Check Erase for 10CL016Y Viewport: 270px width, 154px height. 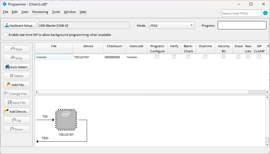(238, 57)
